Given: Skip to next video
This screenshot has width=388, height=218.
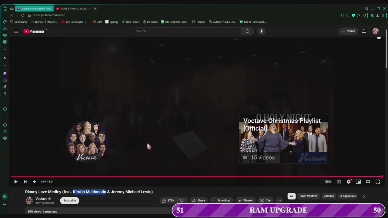Looking at the screenshot, I should 25,182.
